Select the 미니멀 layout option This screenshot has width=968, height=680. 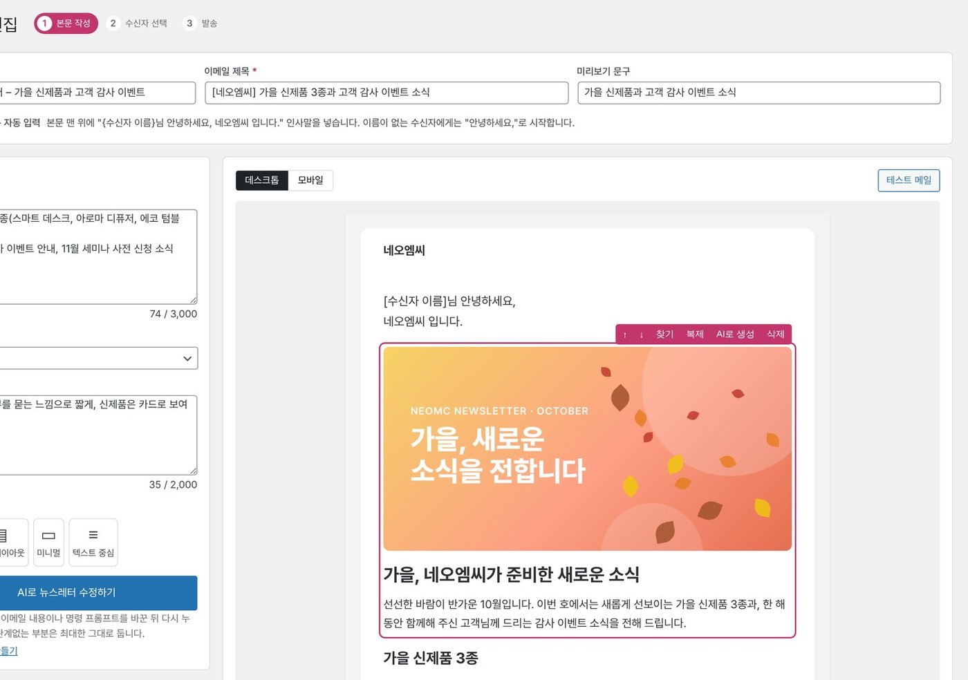[x=48, y=542]
